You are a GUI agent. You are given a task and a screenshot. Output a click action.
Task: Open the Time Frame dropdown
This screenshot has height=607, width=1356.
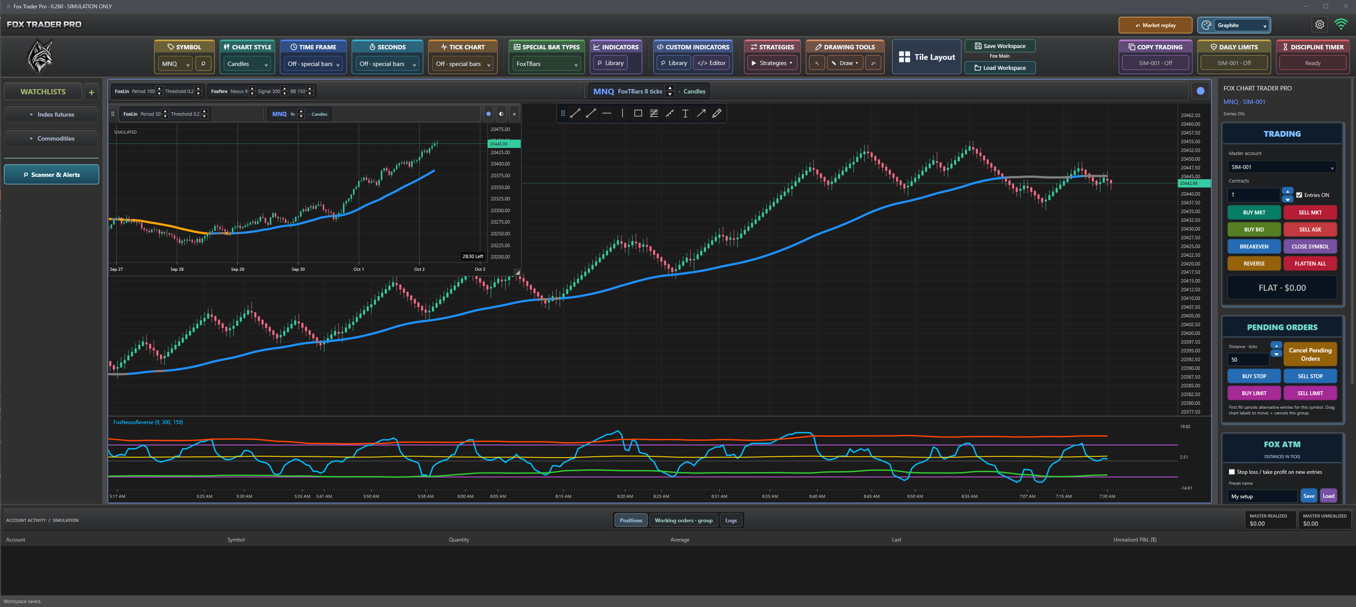coord(313,64)
